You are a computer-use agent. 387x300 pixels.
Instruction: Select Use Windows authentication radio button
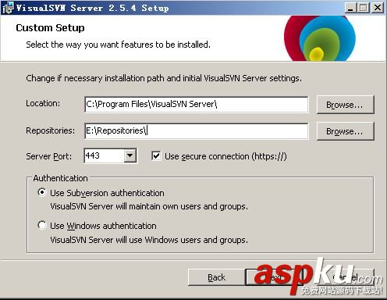point(41,225)
